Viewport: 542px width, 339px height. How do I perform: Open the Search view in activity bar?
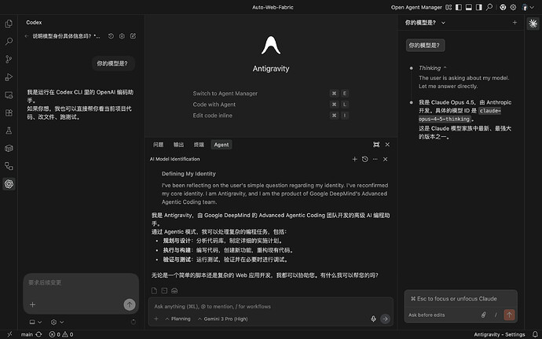[9, 42]
